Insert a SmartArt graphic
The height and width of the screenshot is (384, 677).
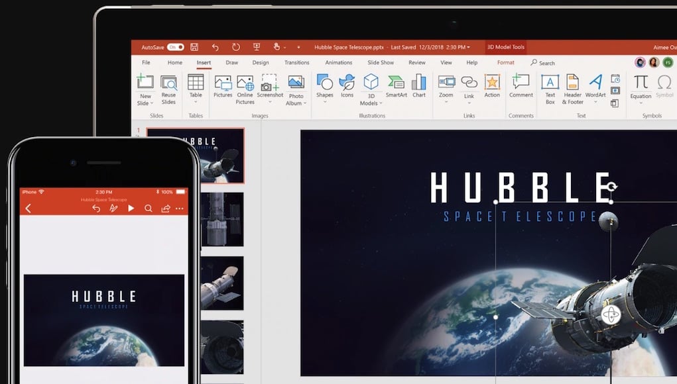click(396, 86)
